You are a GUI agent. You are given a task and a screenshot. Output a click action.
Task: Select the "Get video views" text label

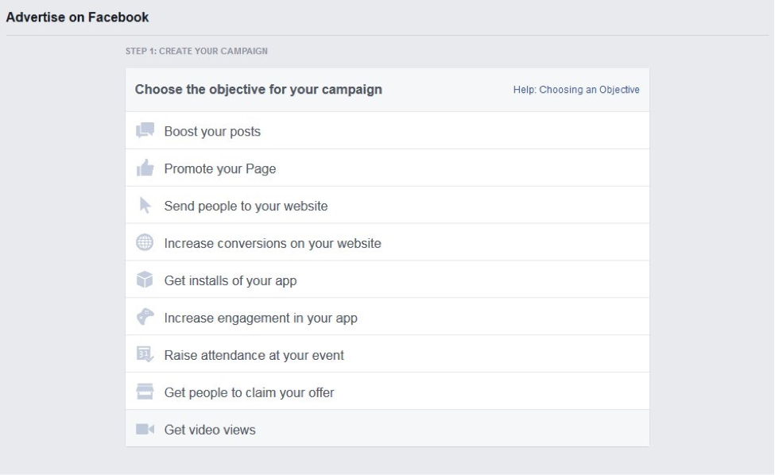(210, 430)
